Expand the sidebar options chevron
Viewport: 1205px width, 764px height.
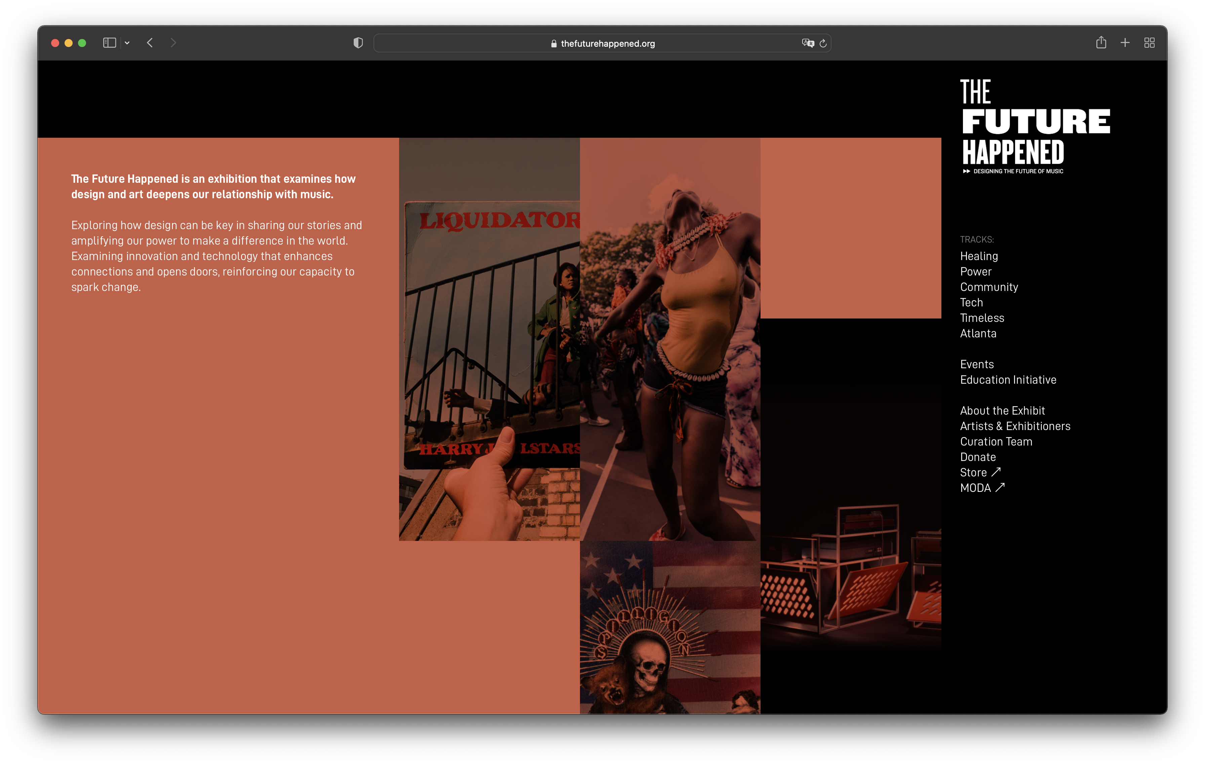127,43
